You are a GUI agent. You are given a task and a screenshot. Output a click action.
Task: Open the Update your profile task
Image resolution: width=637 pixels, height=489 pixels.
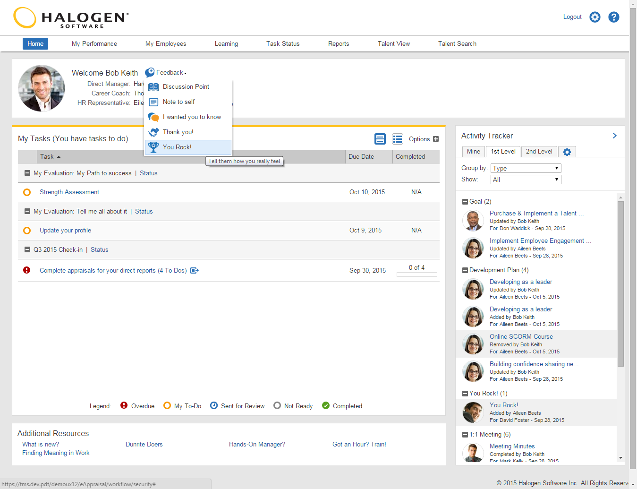66,231
